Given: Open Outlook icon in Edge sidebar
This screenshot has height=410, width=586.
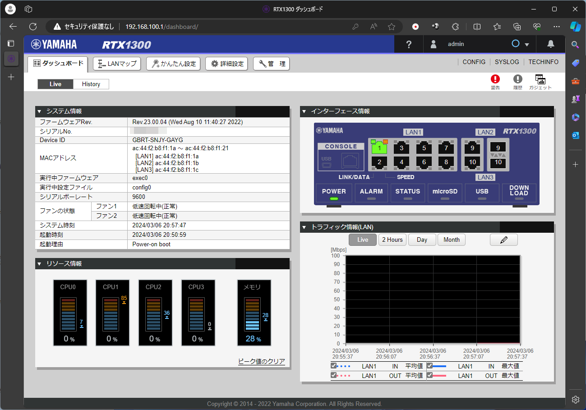Looking at the screenshot, I should tap(575, 135).
